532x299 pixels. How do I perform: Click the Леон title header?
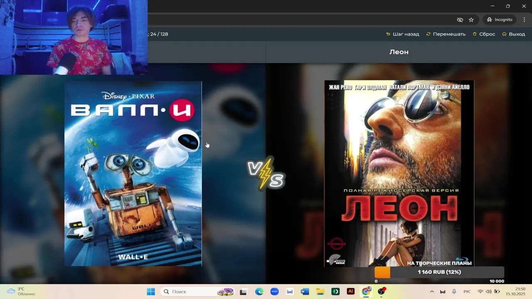click(399, 52)
